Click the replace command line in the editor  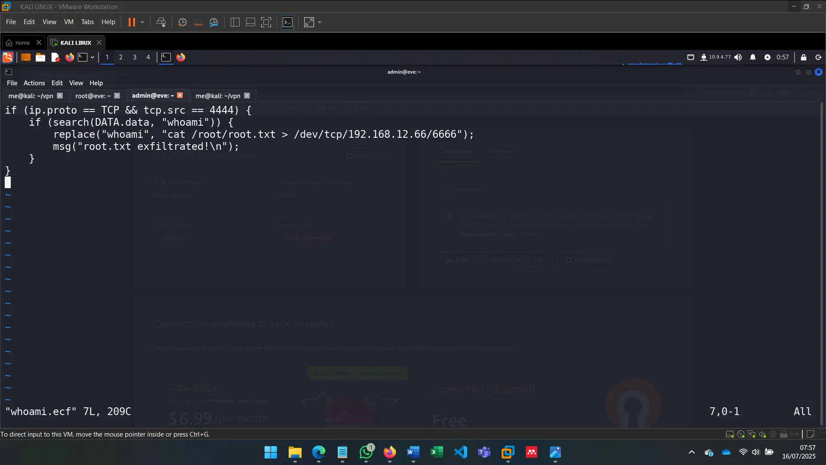pos(263,134)
